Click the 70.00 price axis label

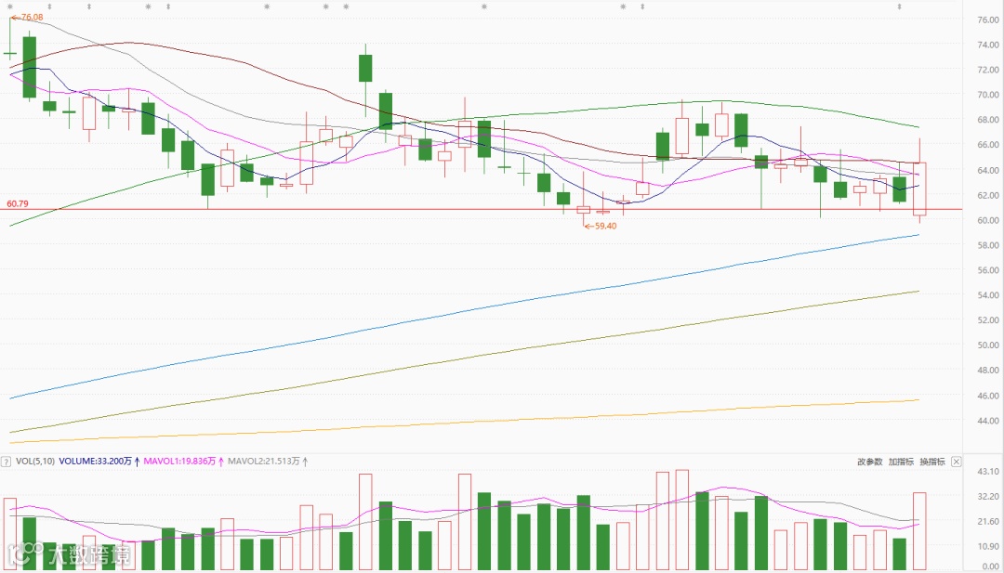[x=988, y=95]
